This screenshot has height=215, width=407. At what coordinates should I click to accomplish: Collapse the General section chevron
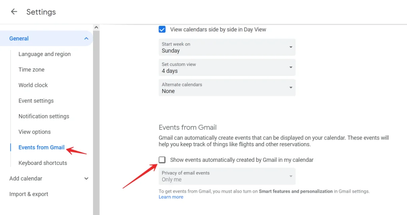(x=86, y=39)
